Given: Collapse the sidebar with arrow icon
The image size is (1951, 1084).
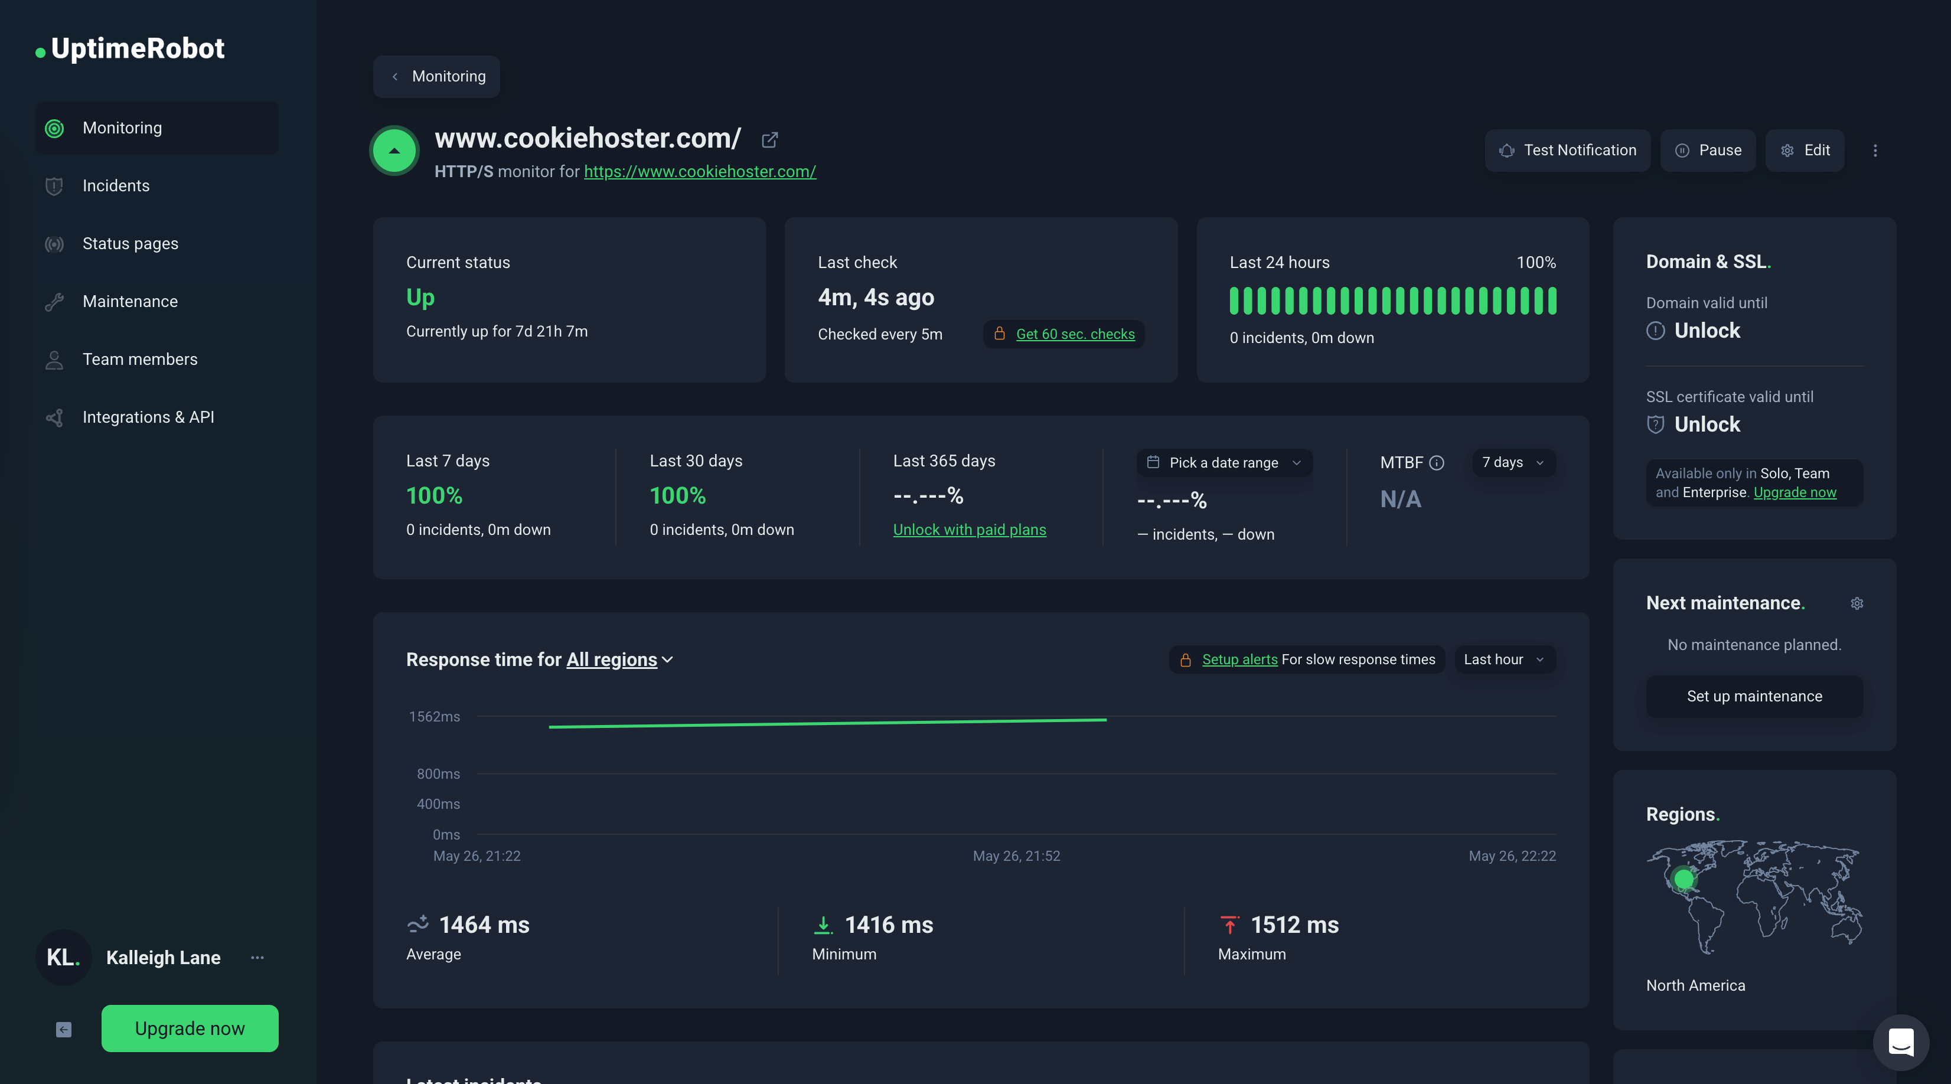Looking at the screenshot, I should [64, 1030].
